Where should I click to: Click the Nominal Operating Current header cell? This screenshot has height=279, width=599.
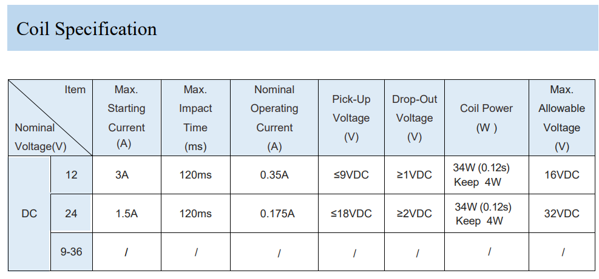(x=274, y=118)
